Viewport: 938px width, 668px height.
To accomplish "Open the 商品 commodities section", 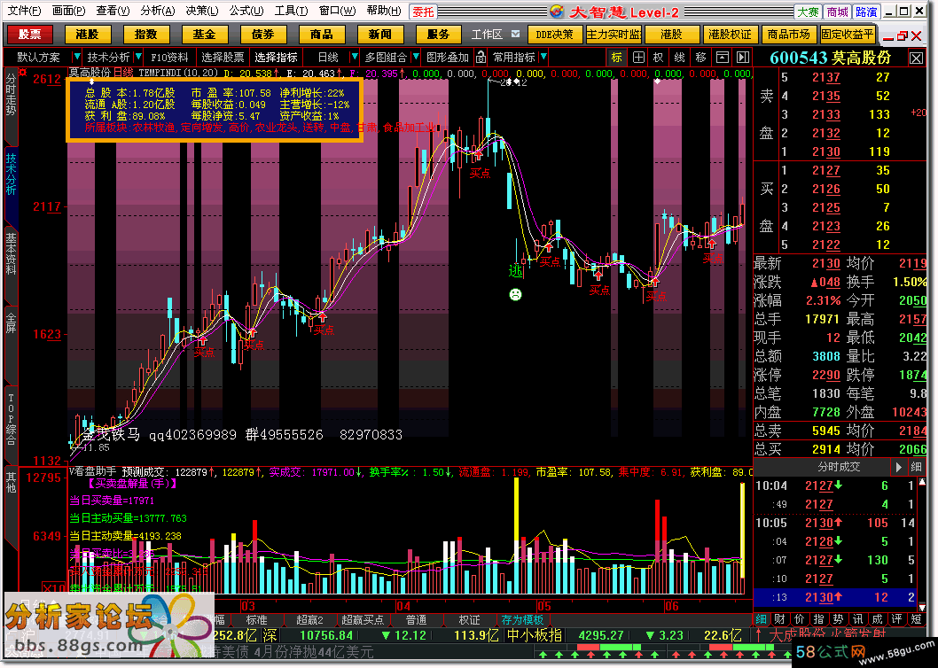I will click(x=322, y=34).
